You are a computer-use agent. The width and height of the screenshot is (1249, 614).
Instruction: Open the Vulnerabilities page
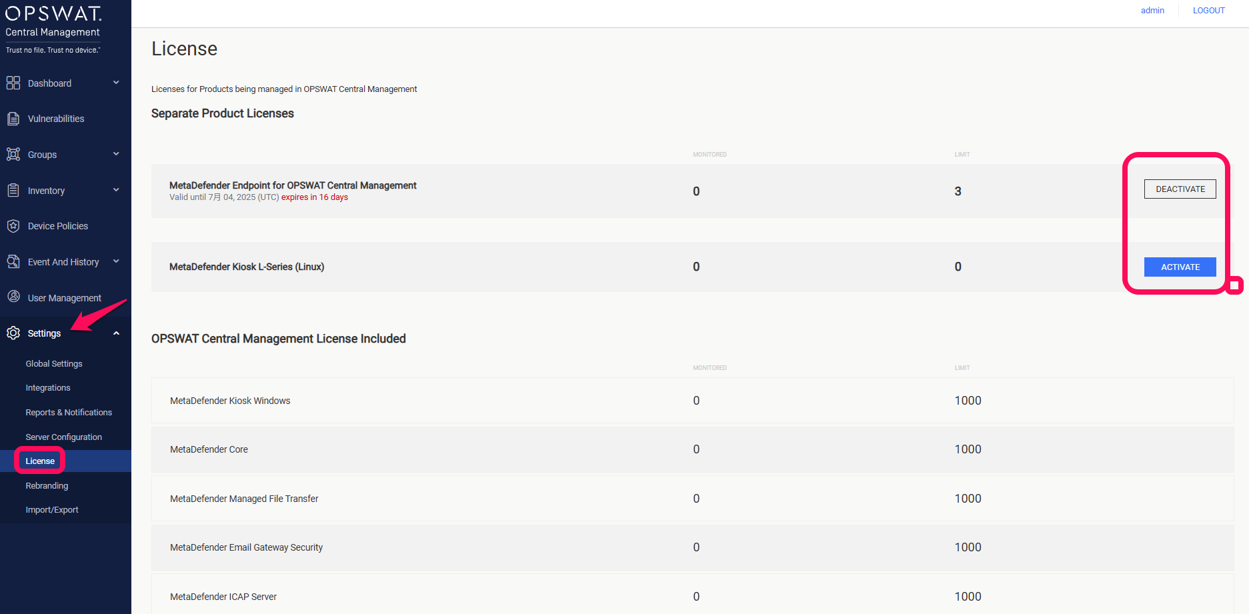pyautogui.click(x=56, y=119)
